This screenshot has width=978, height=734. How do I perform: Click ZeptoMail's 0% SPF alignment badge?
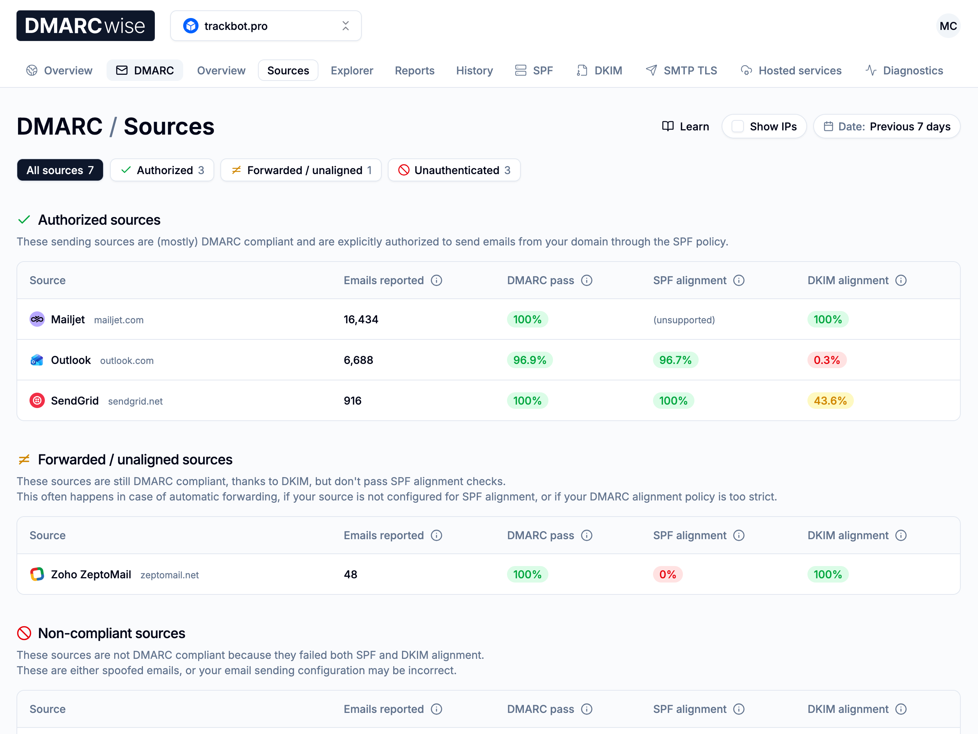tap(668, 574)
